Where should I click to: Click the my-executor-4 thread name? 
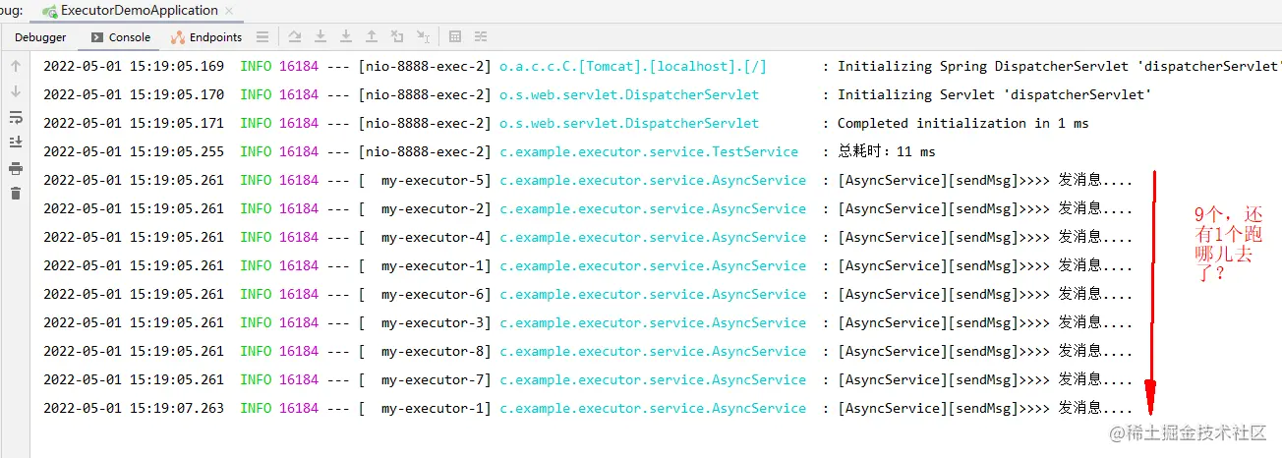(433, 238)
